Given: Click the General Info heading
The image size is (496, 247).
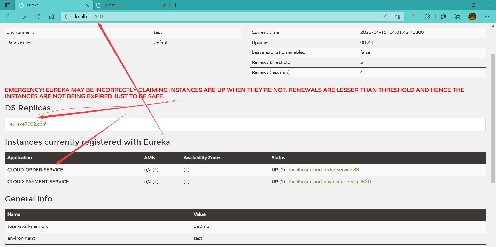Looking at the screenshot, I should tap(28, 199).
